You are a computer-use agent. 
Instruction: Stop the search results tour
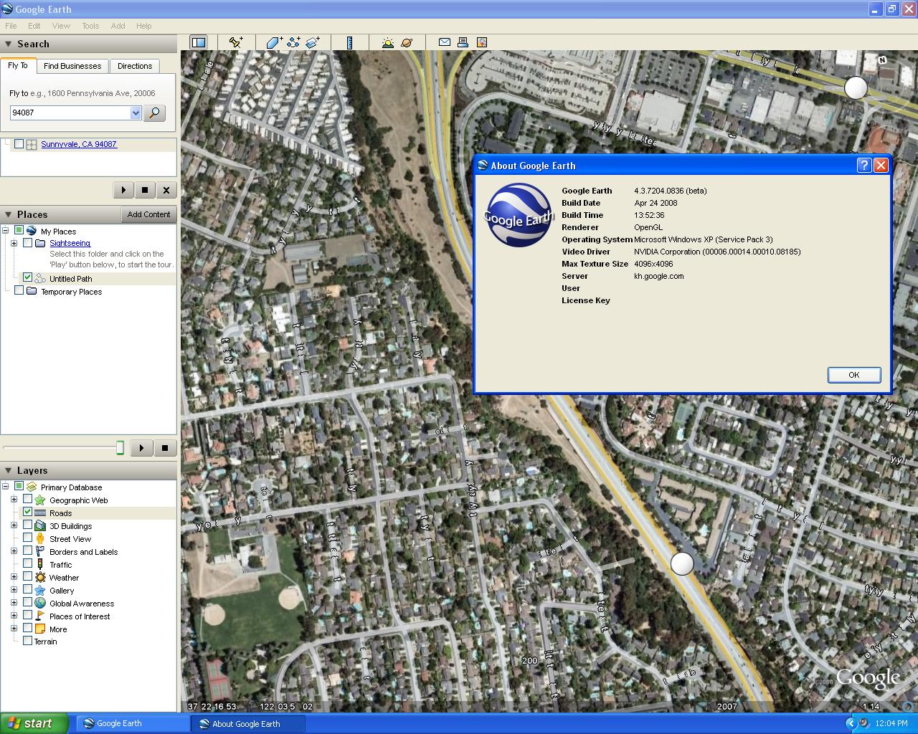[145, 190]
